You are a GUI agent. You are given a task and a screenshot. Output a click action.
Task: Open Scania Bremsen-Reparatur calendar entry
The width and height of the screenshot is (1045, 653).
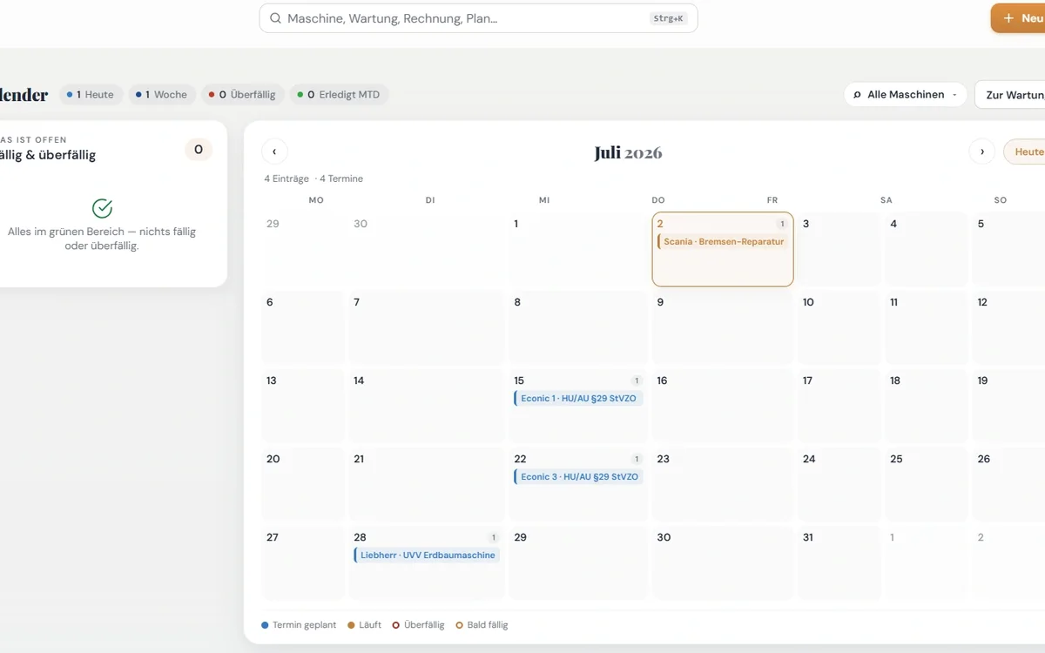pos(723,241)
